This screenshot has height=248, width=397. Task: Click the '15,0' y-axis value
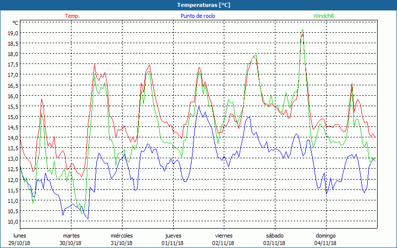13,117
